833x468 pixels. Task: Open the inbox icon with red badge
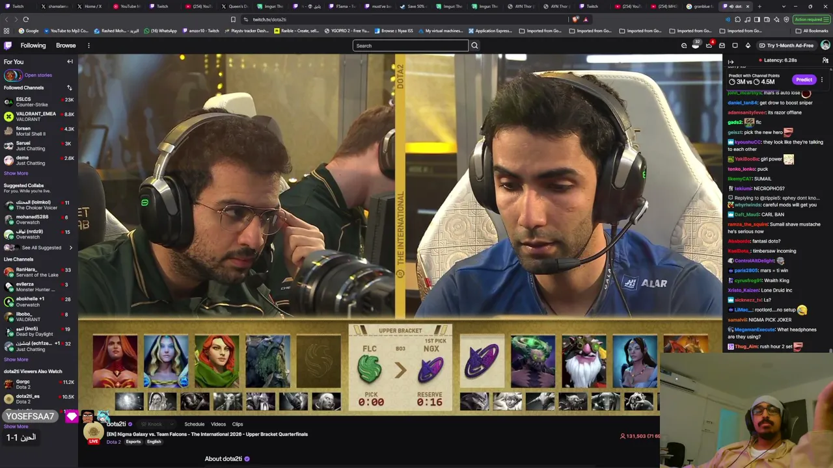pyautogui.click(x=709, y=45)
